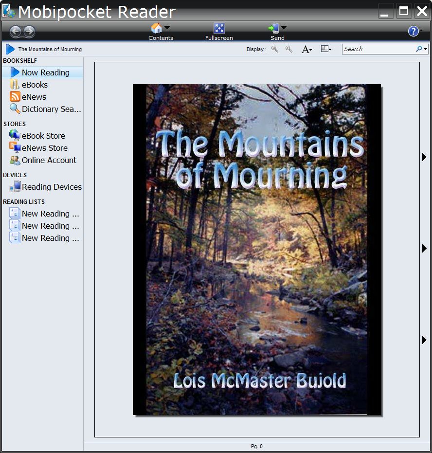432x453 pixels.
Task: Go forward with the right arrow button
Action: [29, 31]
